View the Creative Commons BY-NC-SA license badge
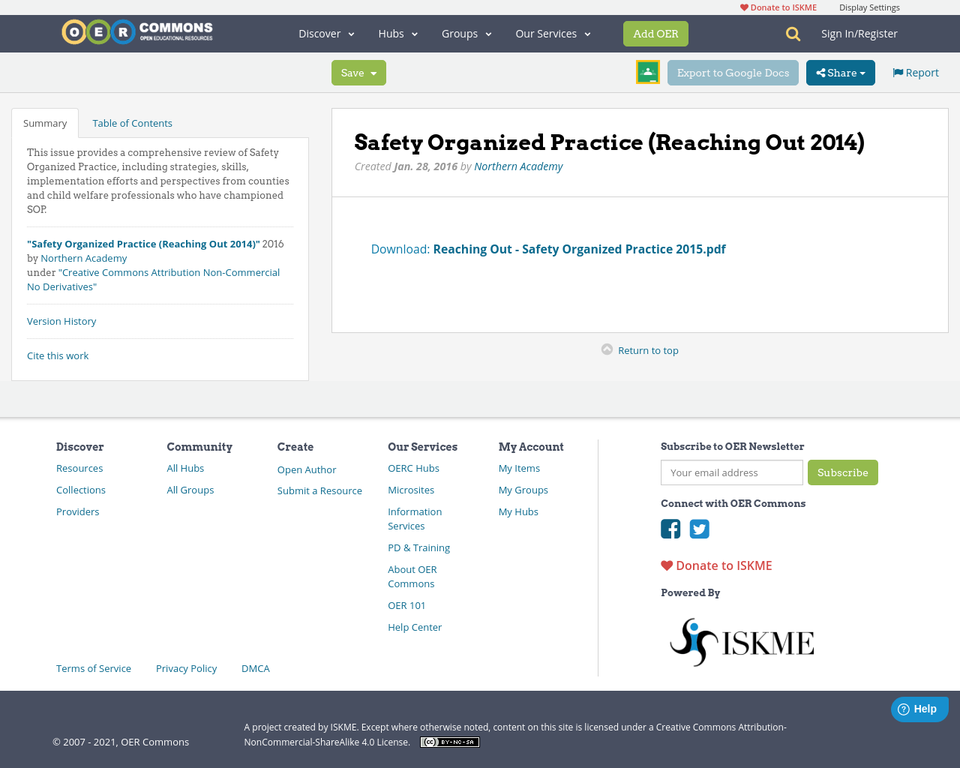 point(449,742)
